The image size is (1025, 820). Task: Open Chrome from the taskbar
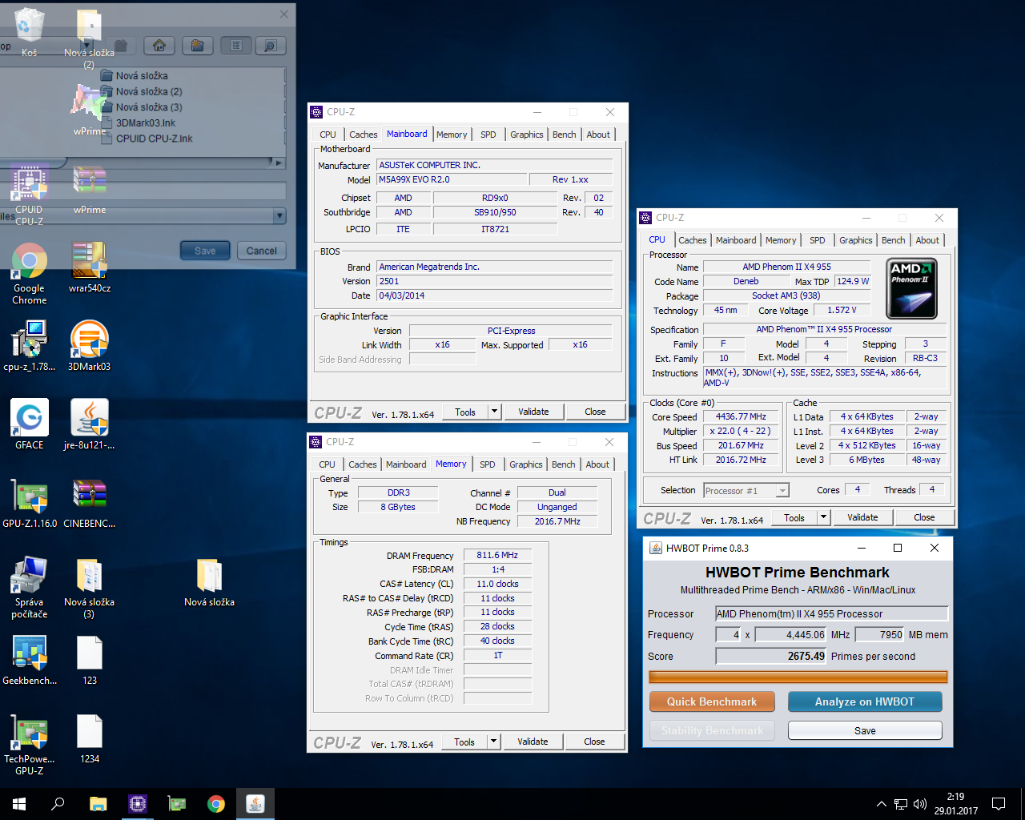pos(216,804)
